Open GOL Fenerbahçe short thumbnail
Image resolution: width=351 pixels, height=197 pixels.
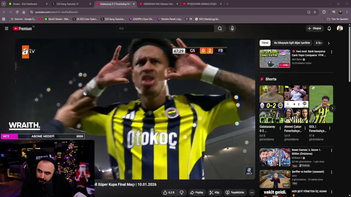tap(321, 104)
